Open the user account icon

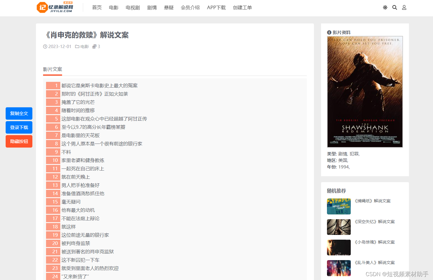tap(404, 7)
